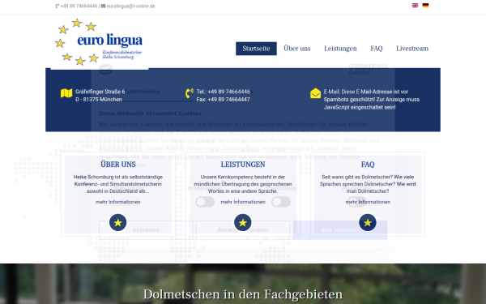Open the Startseite menu item
486x304 pixels.
pos(256,49)
